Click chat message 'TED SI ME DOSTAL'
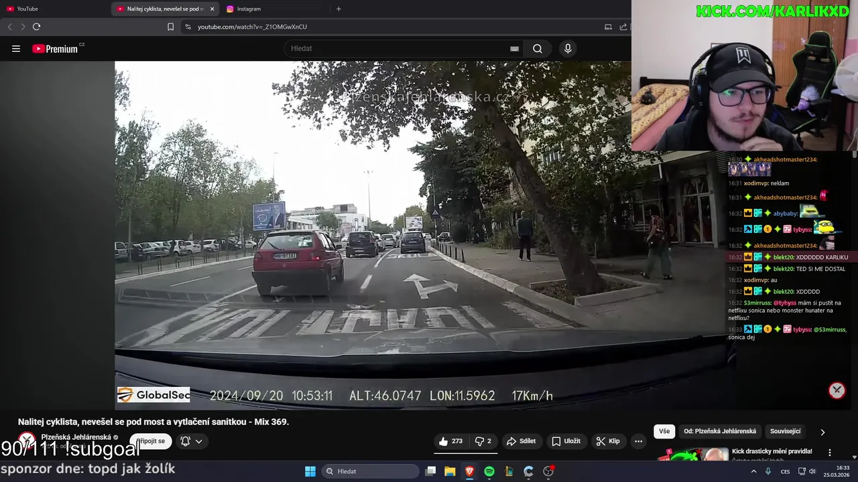This screenshot has width=858, height=482. click(821, 268)
